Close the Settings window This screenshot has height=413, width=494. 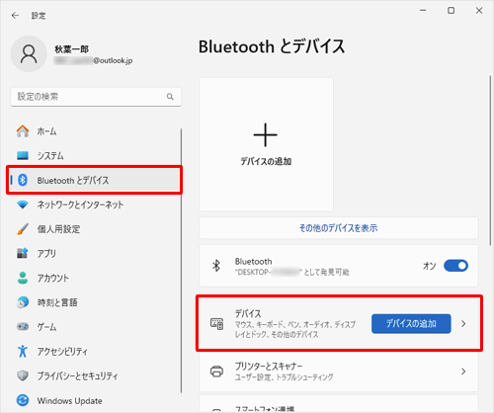pos(479,11)
